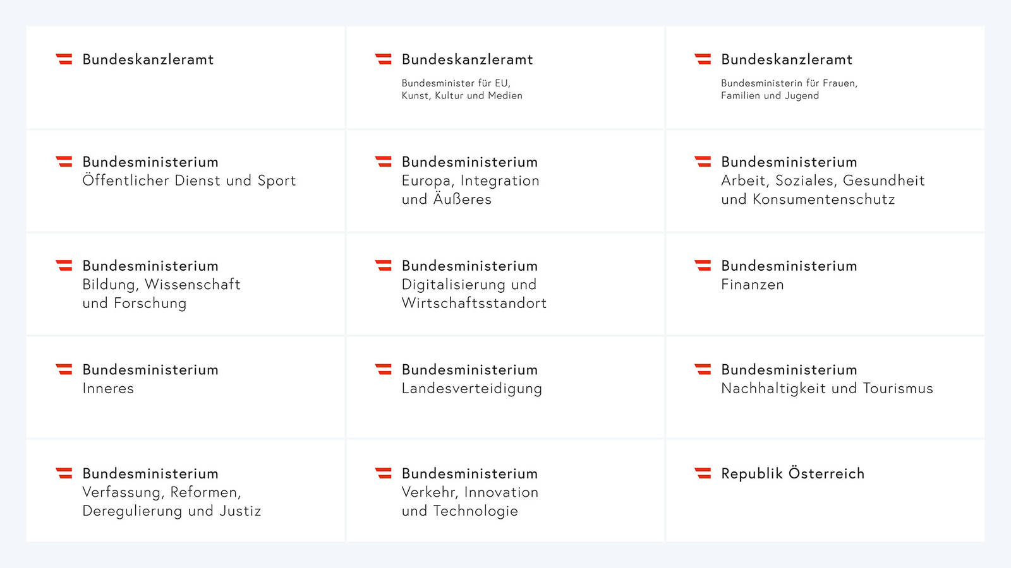Open Arbeit, Soziales, Gesundheit und Konsumentenschutz text
This screenshot has height=568, width=1011.
coord(823,190)
